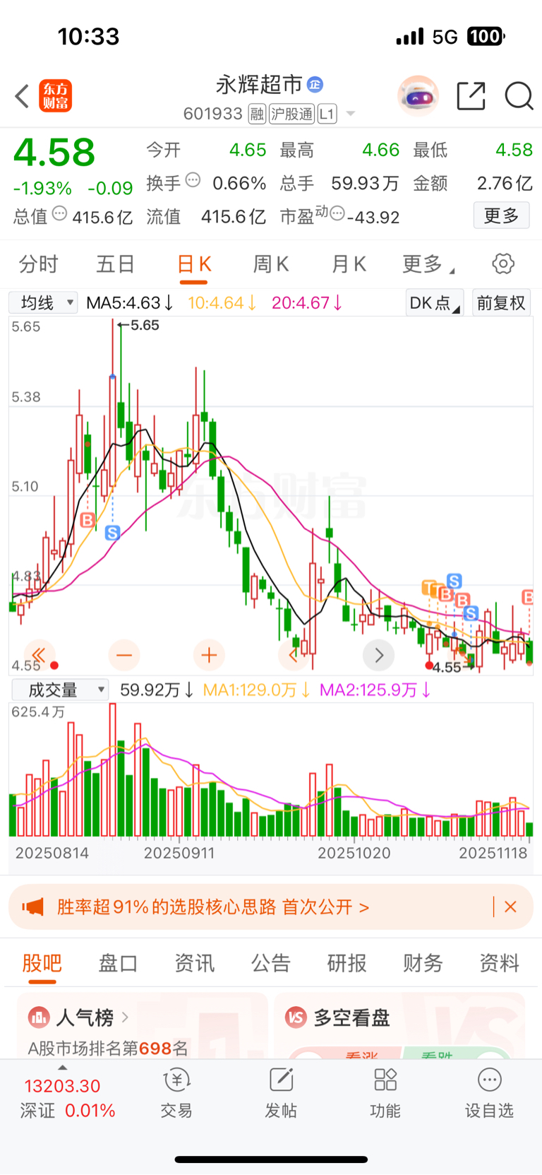Viewport: 542px width, 1175px height.
Task: Open the 东方财富 logo icon
Action: click(x=55, y=96)
